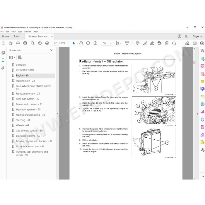Open the Contents bookmark
Viewport: 205px width, 205px height.
[x=21, y=65]
